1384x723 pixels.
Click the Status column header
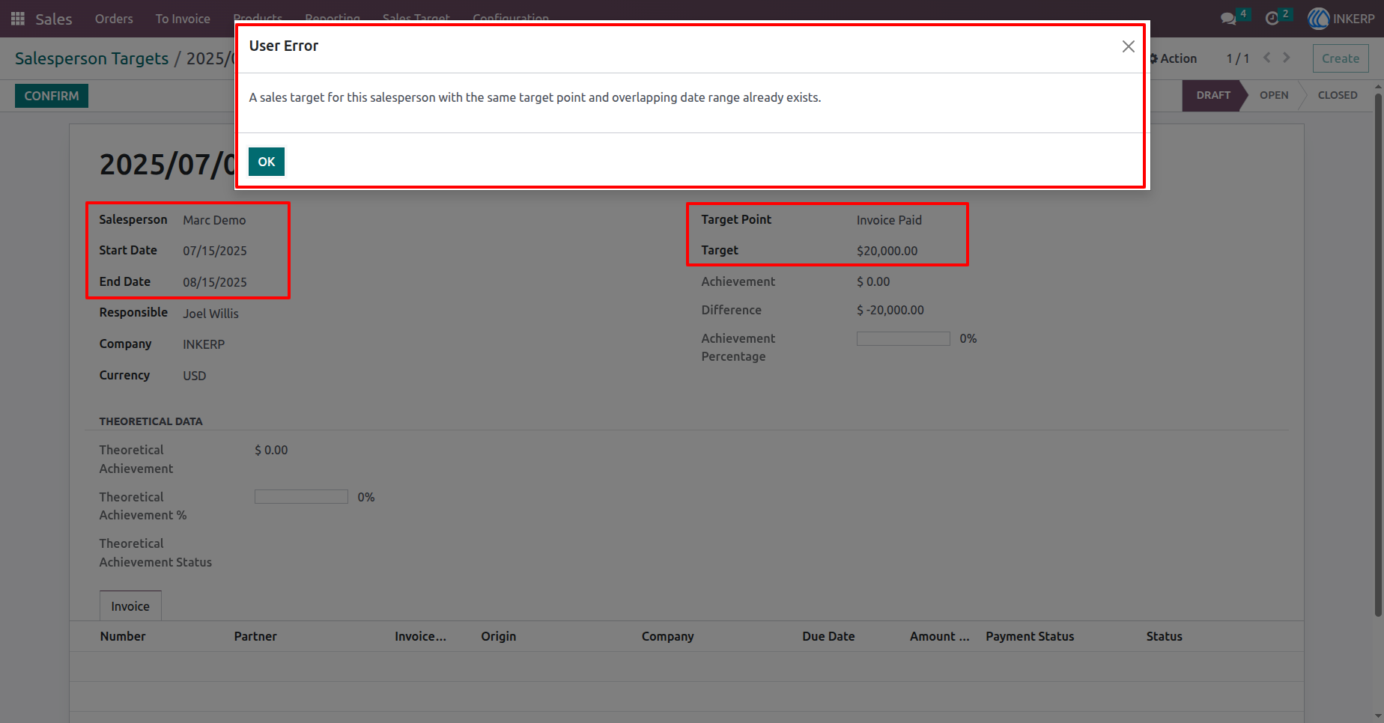pos(1165,636)
